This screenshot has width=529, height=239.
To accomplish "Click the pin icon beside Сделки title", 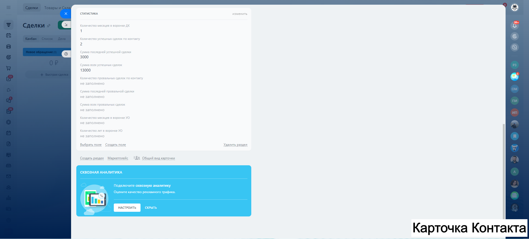I will (49, 26).
